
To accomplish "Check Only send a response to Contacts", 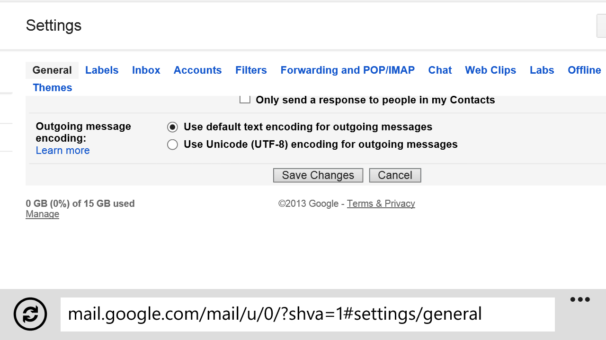I will [x=245, y=99].
